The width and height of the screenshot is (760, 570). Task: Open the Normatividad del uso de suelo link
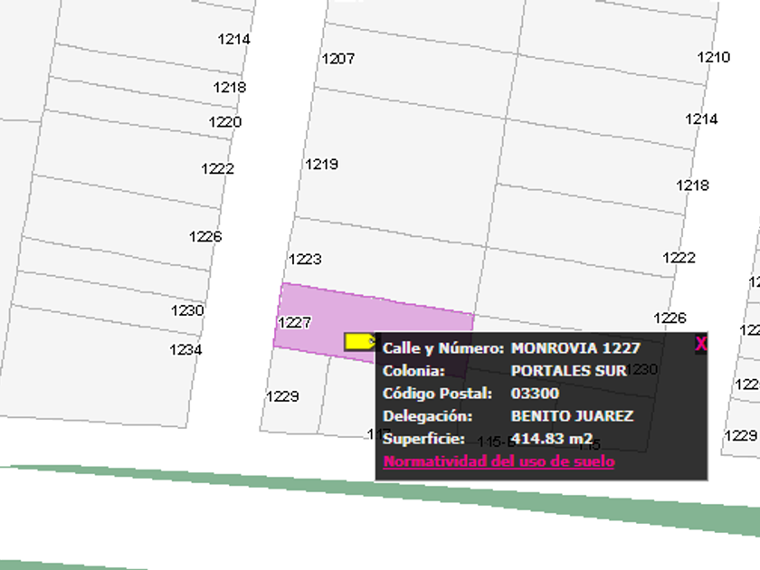pos(499,461)
